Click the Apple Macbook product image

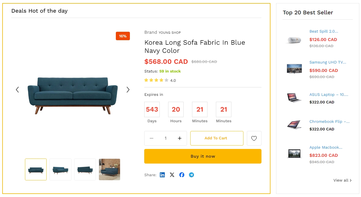[x=294, y=153]
